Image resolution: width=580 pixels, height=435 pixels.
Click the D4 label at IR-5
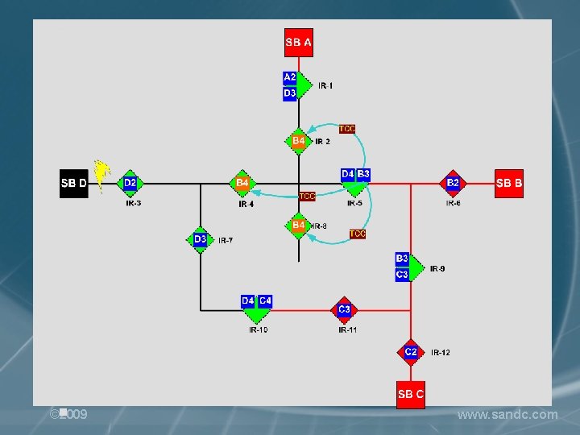coord(348,174)
